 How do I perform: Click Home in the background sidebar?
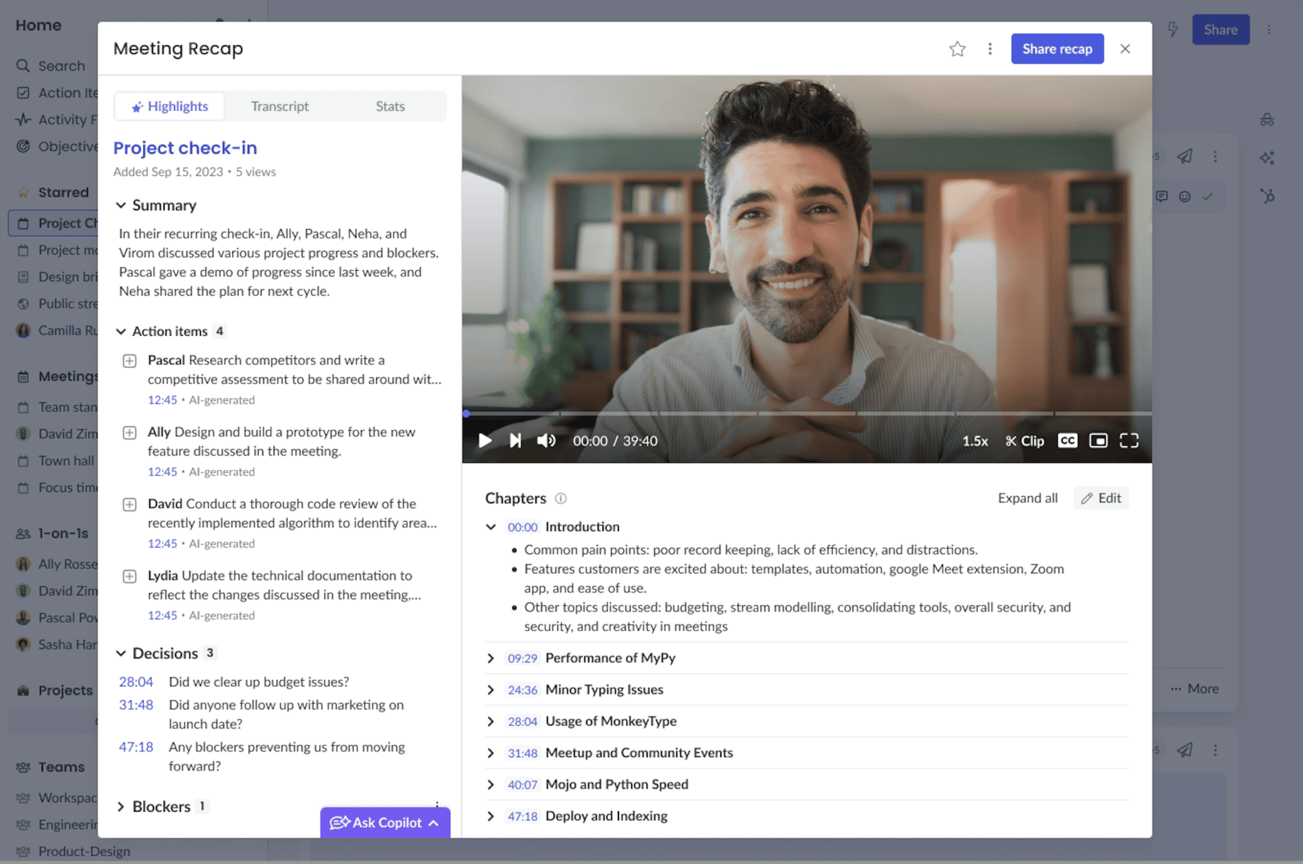click(38, 25)
